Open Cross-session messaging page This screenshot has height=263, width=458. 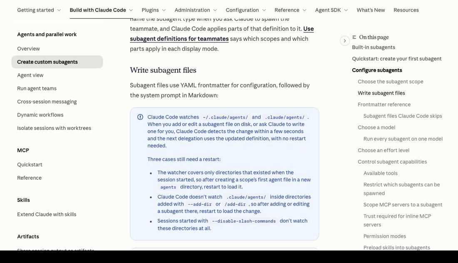click(x=47, y=102)
